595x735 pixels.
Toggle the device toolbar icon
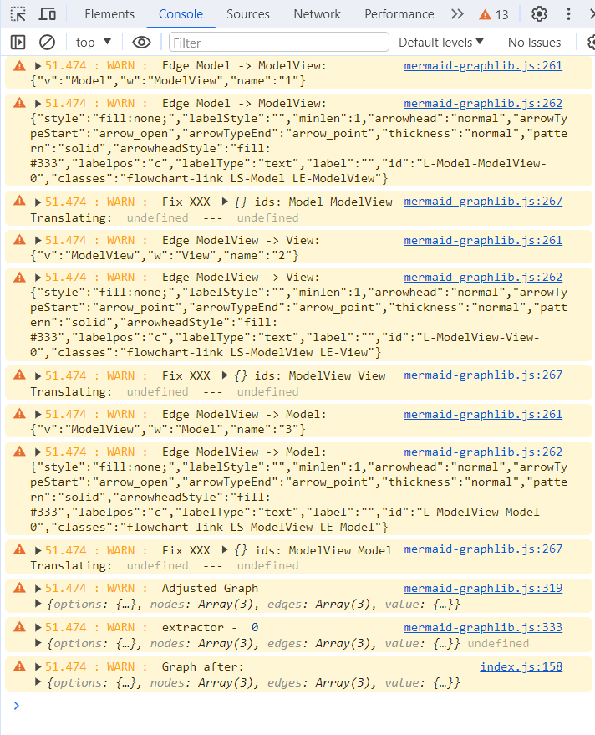point(48,14)
